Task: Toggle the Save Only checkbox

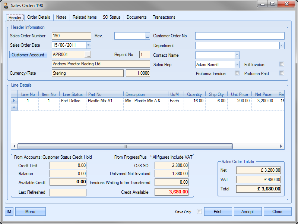Action: point(199,212)
